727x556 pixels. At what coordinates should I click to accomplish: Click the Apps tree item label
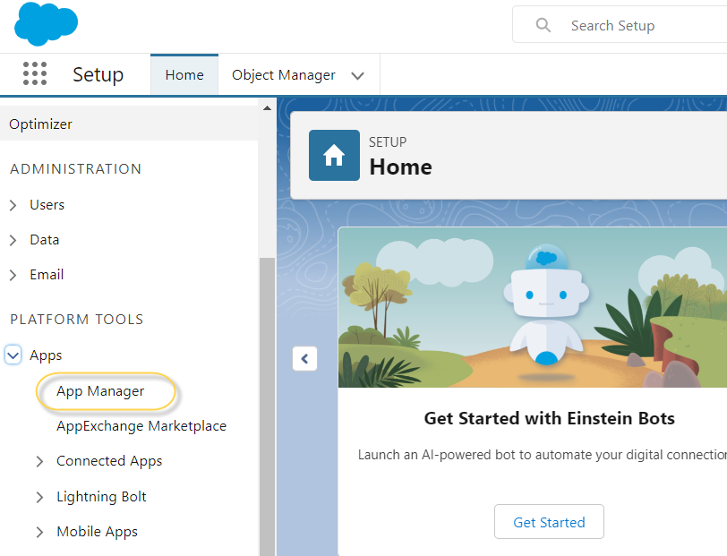[x=46, y=355]
